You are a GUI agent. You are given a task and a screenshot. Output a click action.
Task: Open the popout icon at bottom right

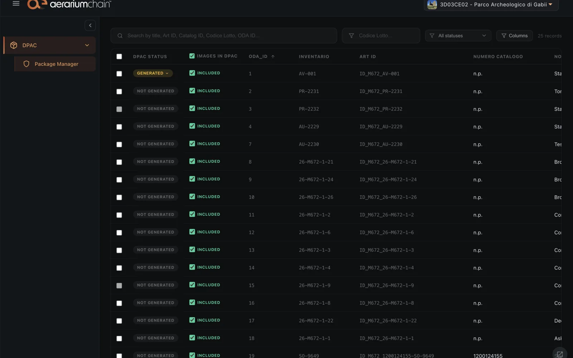coord(560,354)
